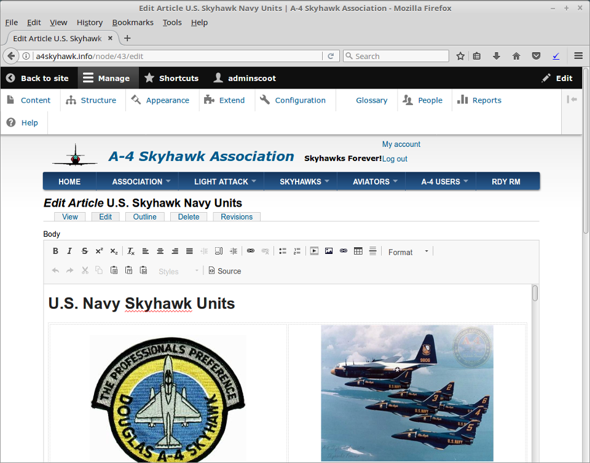Insert a horizontal line
590x463 pixels.
click(x=372, y=251)
